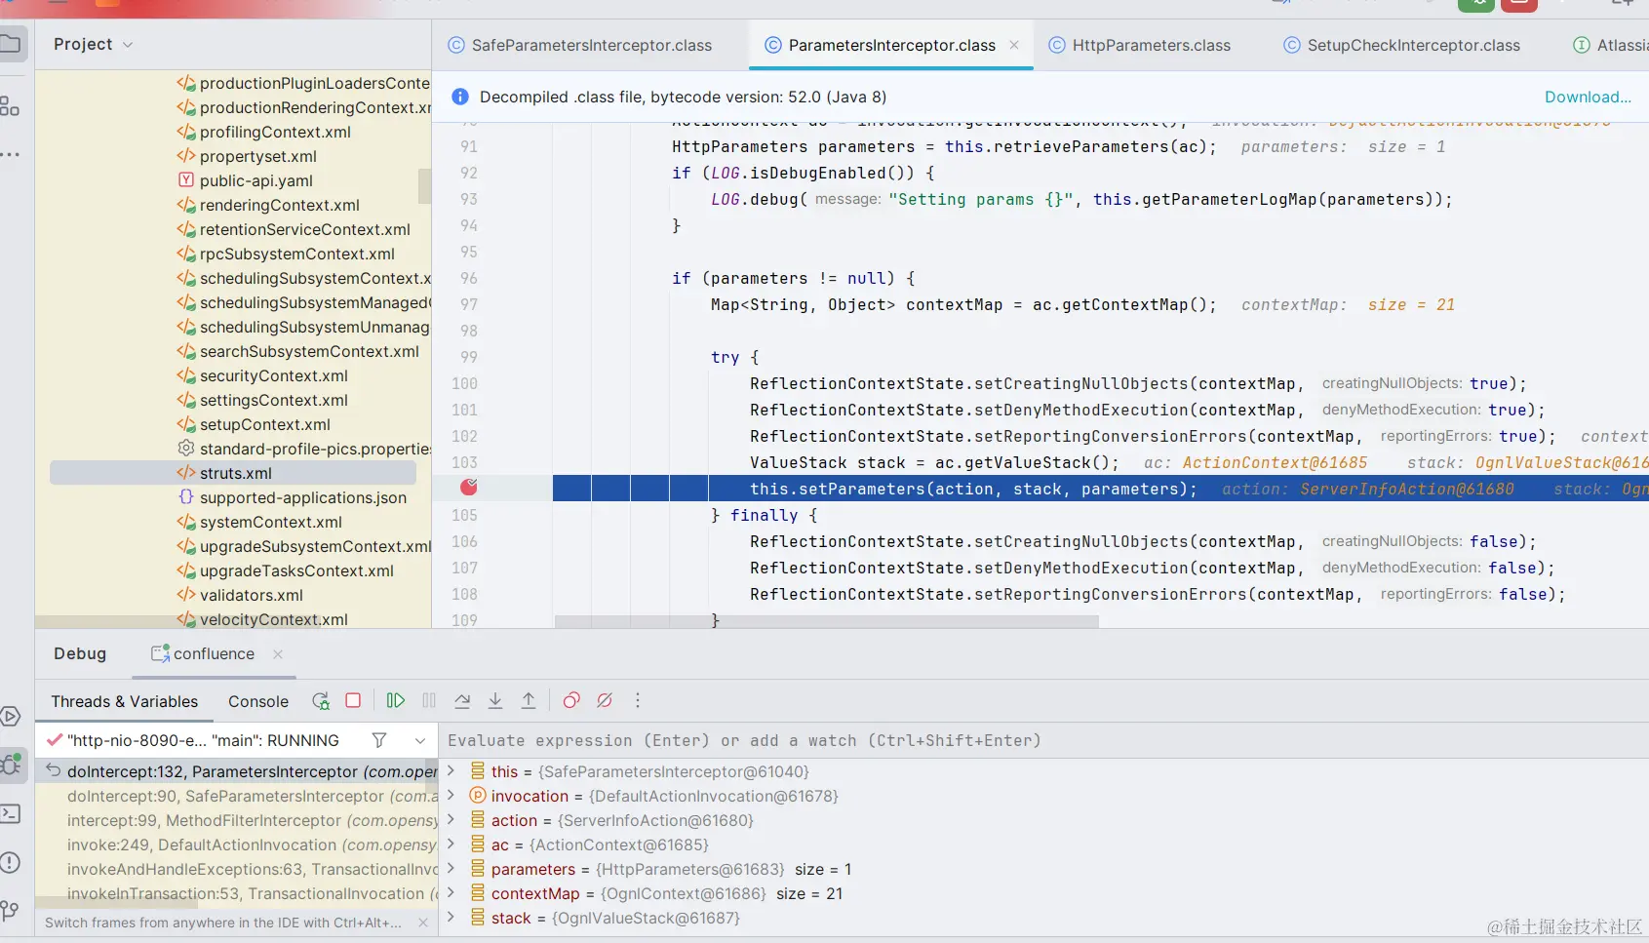The image size is (1649, 943).
Task: Select the intercept:99 MethodFilterInterceptor frame
Action: [x=238, y=820]
